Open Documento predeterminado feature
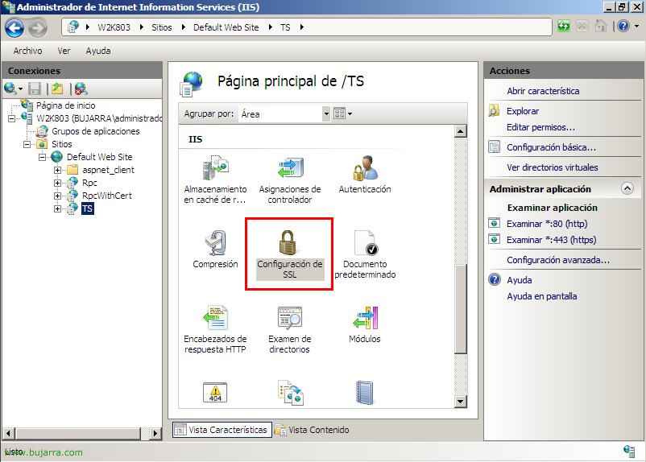 365,254
